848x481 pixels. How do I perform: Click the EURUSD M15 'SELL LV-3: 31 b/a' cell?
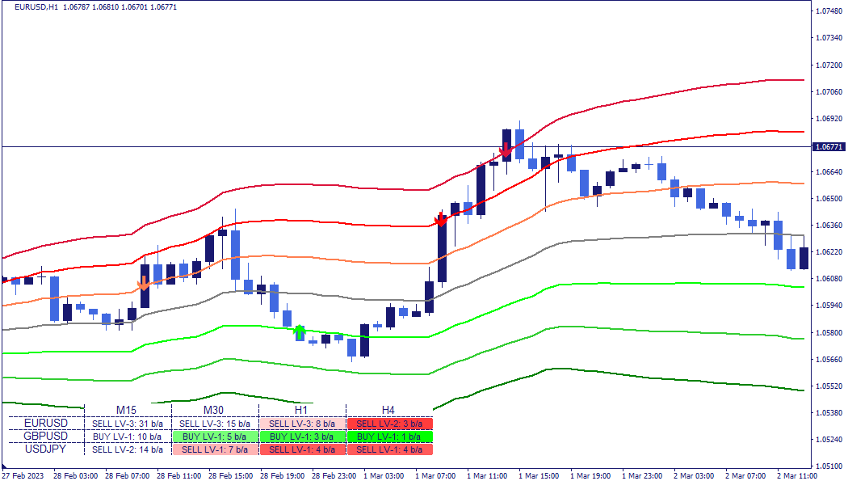click(128, 424)
